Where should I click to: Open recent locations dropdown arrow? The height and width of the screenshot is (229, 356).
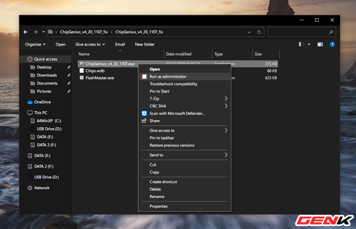[x=43, y=32]
